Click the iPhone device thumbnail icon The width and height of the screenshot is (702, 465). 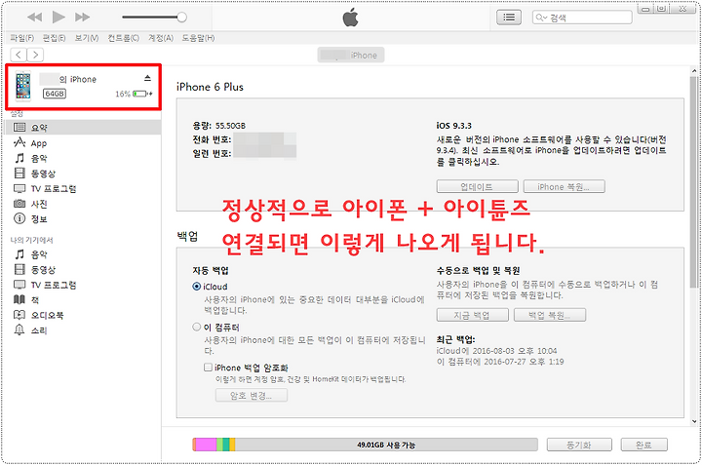pos(23,85)
